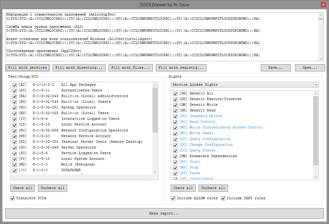Uncheck [BO] Backup Operators checkbox
The width and height of the screenshot is (329, 224).
(x=14, y=108)
